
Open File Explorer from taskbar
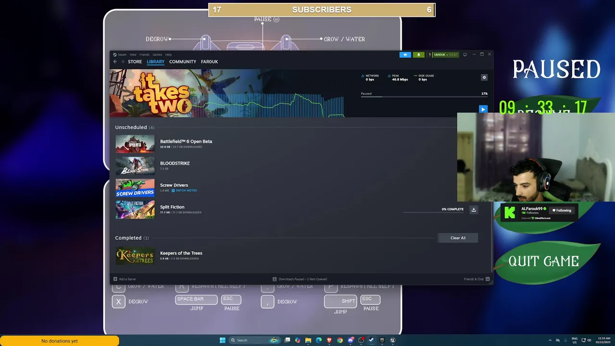308,340
